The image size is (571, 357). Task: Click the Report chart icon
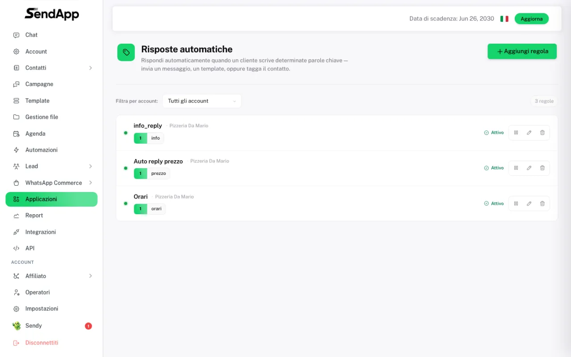click(17, 216)
